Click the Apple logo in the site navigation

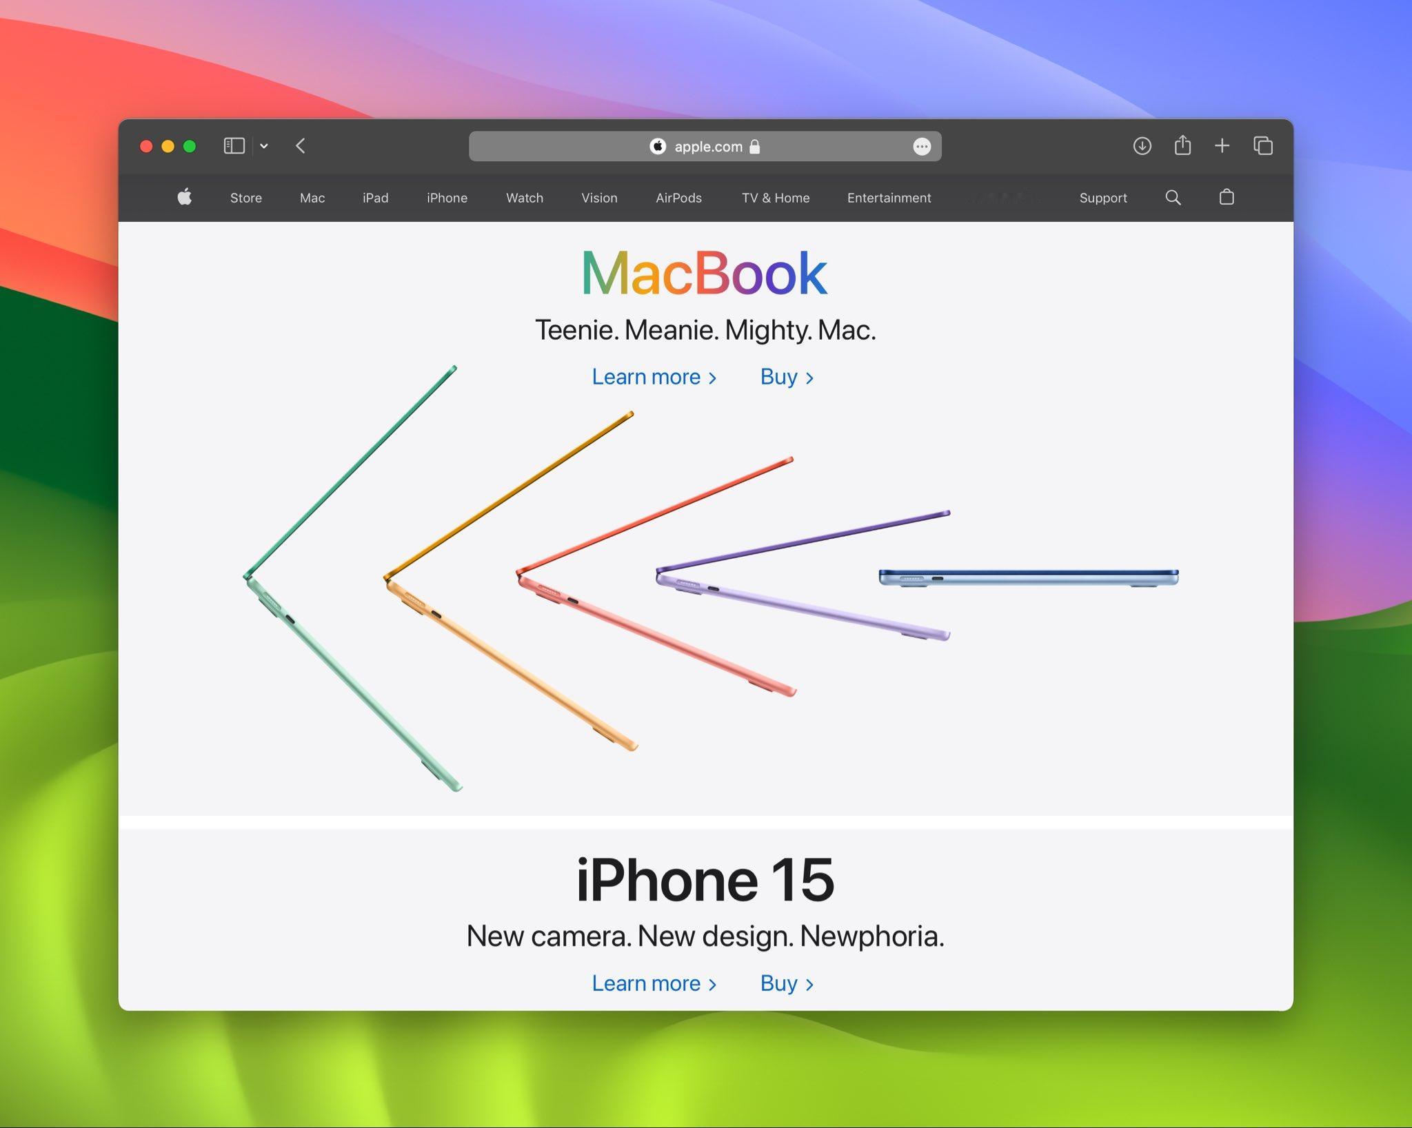(185, 197)
